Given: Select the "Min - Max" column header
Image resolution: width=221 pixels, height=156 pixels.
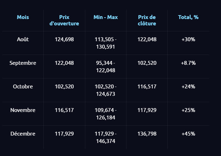Looking at the screenshot, I should (x=105, y=17).
